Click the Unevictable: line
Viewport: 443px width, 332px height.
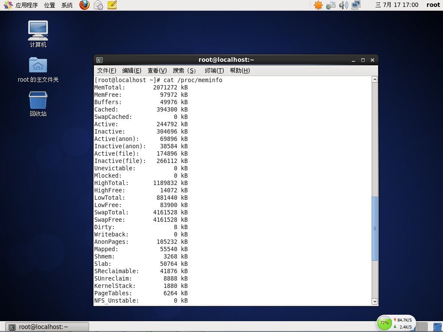click(x=141, y=168)
